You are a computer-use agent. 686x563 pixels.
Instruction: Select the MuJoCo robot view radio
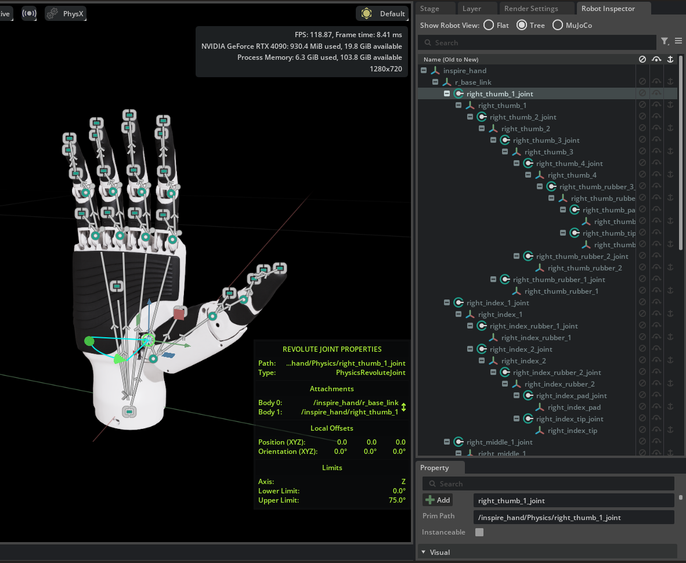tap(557, 25)
